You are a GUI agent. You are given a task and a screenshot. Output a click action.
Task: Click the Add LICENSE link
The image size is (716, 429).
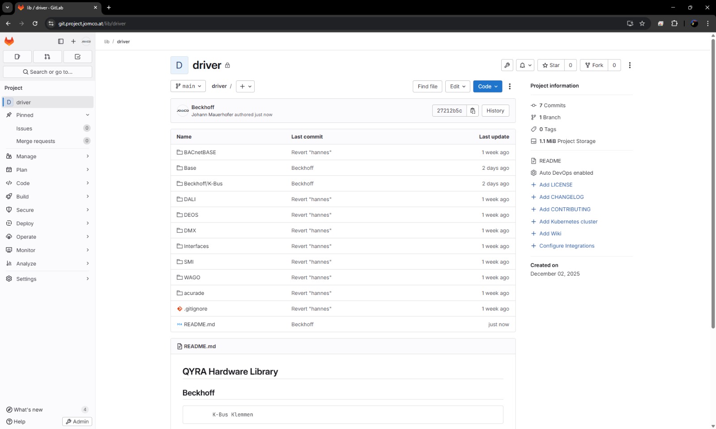(555, 185)
